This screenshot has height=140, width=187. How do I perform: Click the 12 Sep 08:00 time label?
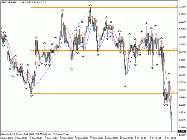click(x=67, y=138)
